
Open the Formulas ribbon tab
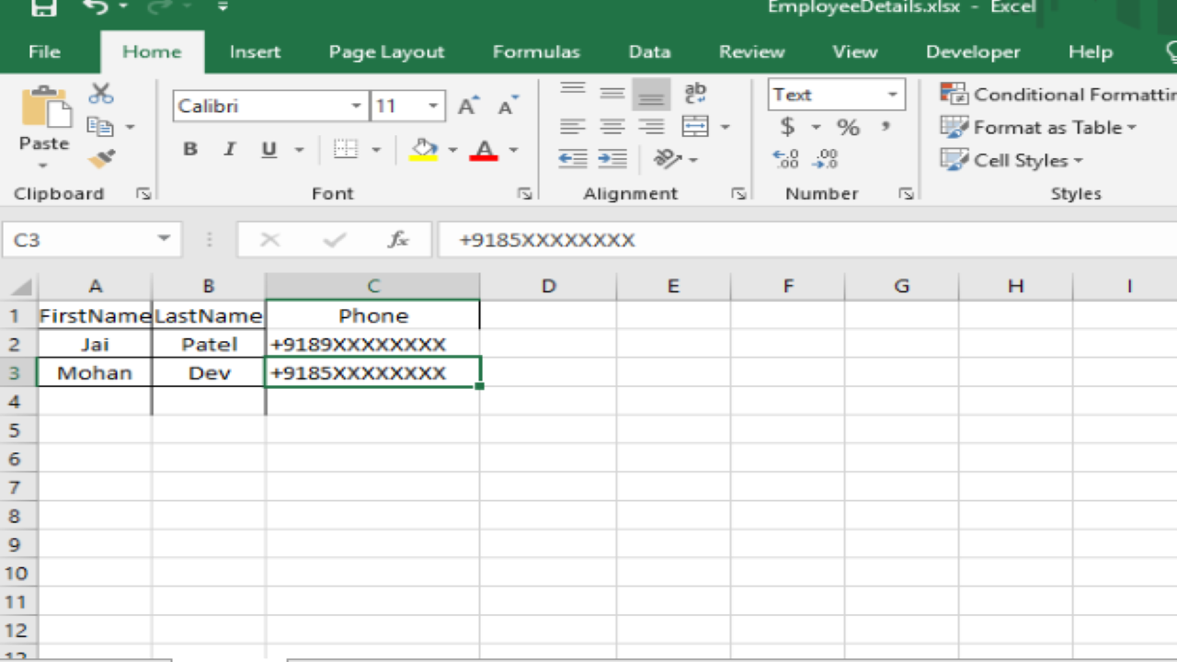click(x=536, y=52)
